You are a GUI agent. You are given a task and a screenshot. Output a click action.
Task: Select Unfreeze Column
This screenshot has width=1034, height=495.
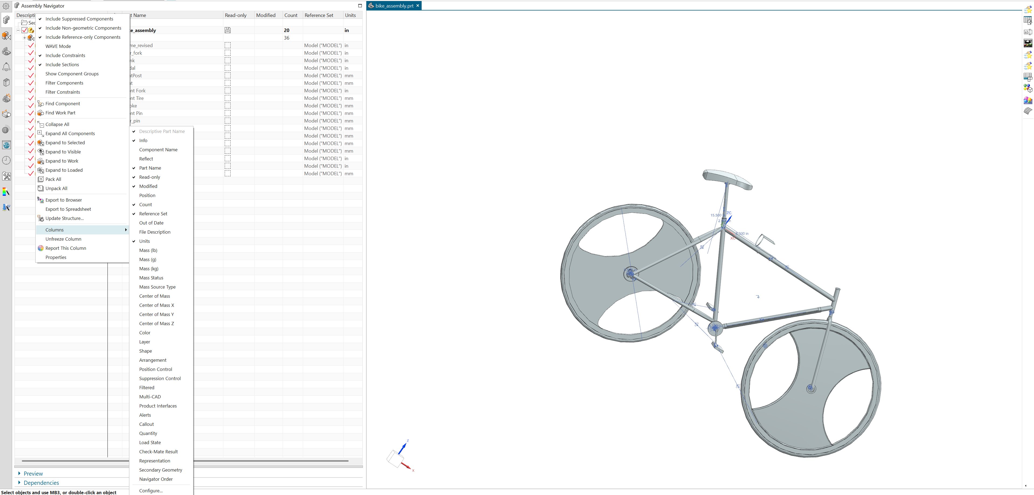[63, 239]
